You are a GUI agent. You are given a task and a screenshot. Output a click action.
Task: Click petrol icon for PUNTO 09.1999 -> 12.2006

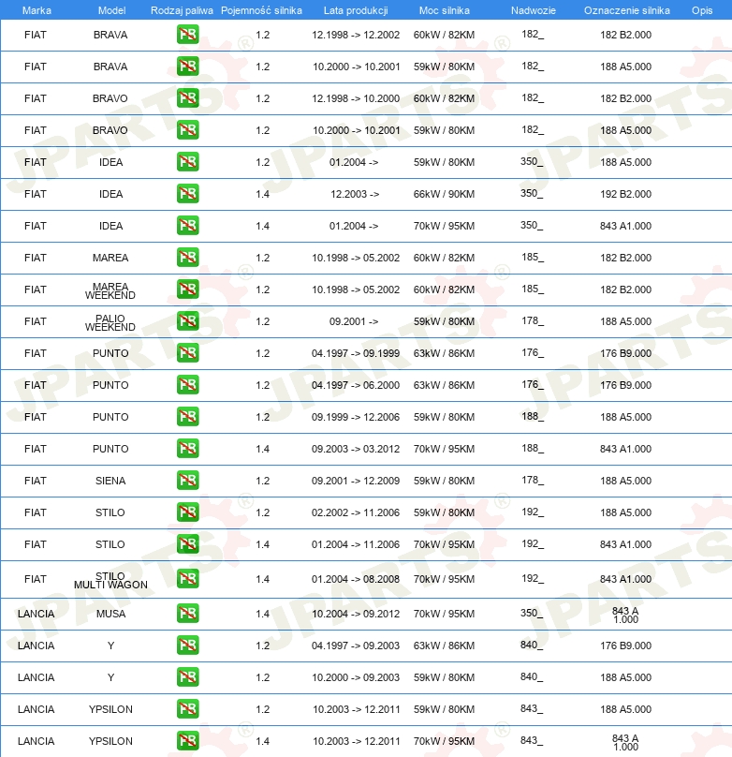[x=187, y=417]
